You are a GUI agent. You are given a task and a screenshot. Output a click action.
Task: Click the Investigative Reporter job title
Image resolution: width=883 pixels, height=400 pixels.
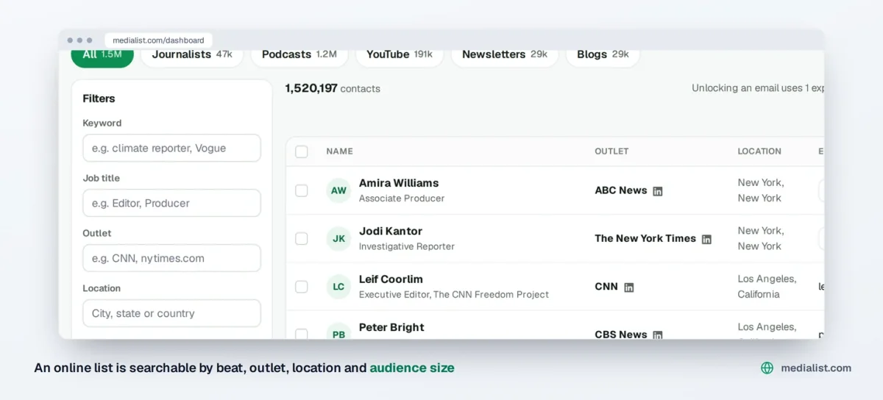(407, 246)
